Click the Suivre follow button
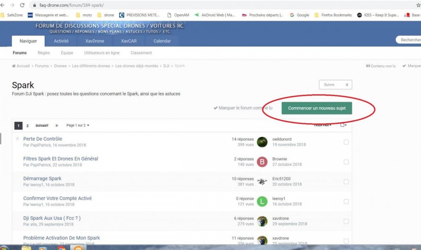 (336, 85)
